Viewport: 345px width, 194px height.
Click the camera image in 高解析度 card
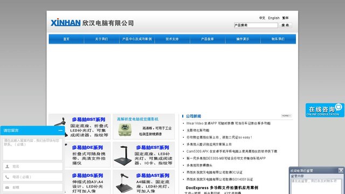(125, 130)
